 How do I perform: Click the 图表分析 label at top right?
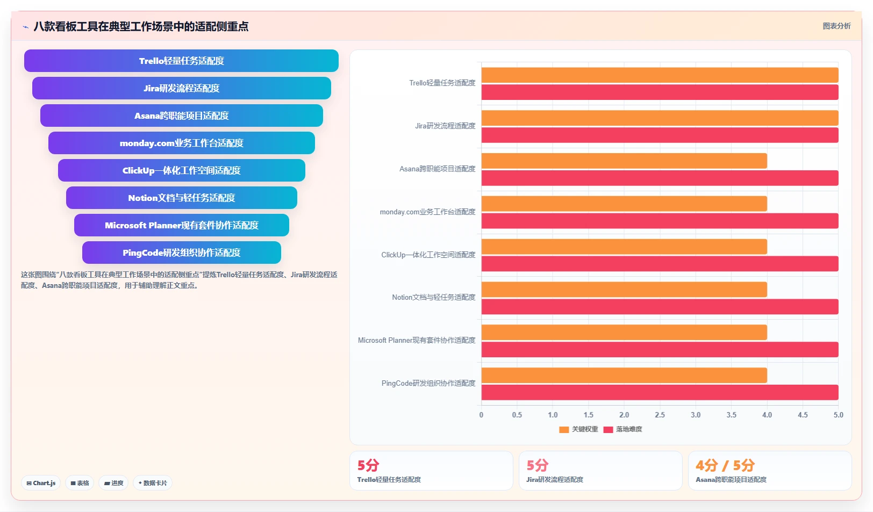click(836, 26)
